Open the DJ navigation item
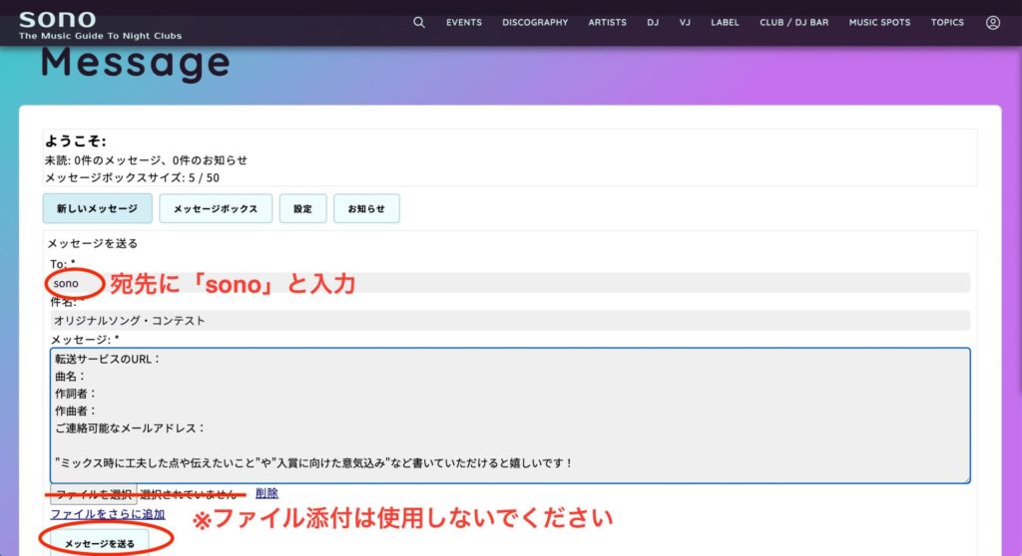This screenshot has width=1022, height=556. (x=653, y=22)
